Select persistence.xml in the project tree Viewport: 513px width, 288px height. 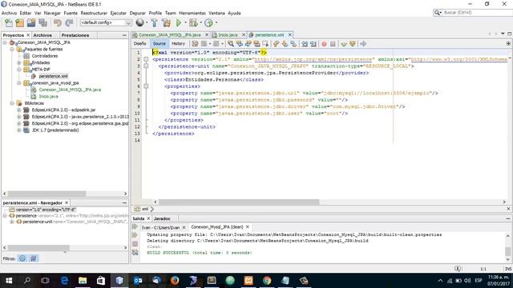tap(53, 76)
